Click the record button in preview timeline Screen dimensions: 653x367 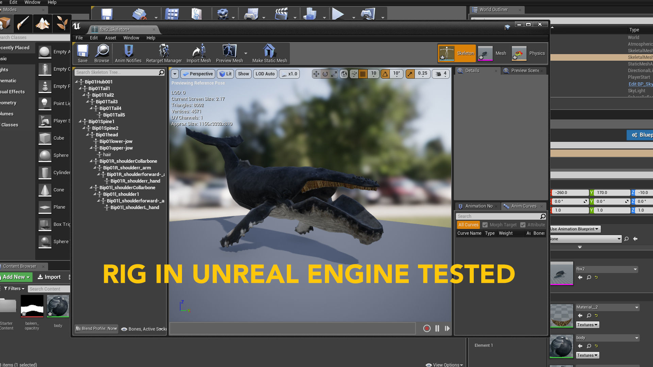pyautogui.click(x=427, y=329)
